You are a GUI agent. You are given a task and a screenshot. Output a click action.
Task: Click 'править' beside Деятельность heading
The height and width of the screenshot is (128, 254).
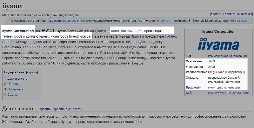(45, 109)
